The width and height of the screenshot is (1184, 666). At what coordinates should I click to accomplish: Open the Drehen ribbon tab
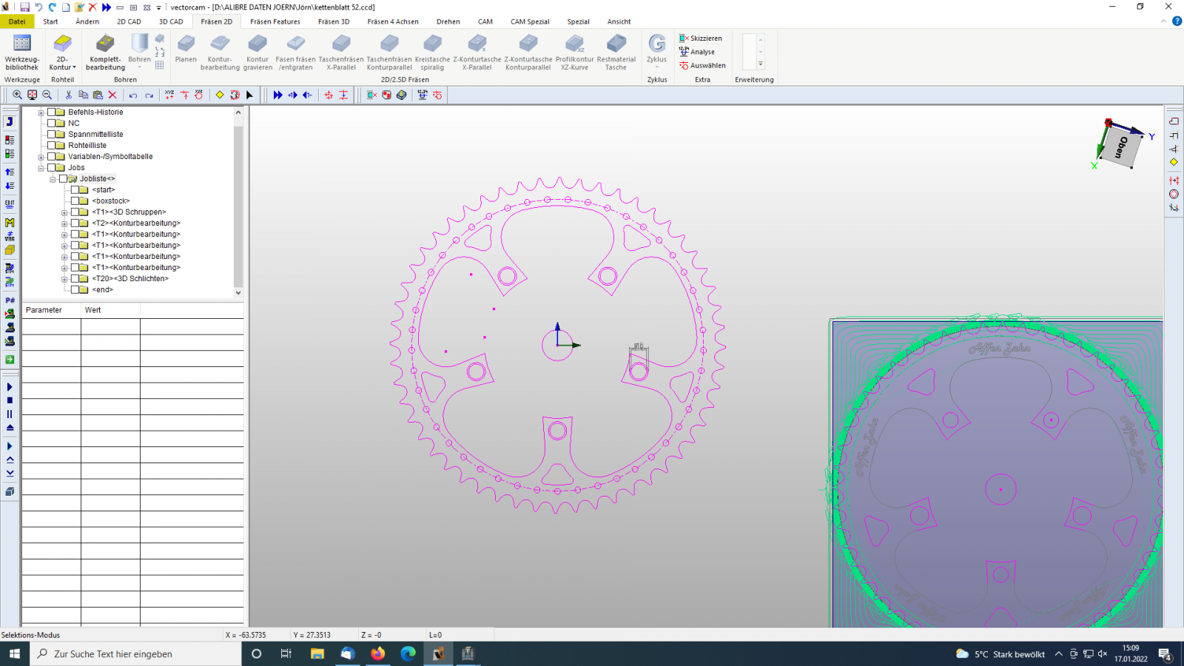(x=448, y=21)
